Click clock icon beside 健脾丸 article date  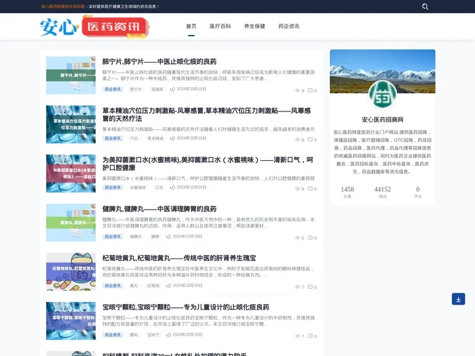click(168, 237)
